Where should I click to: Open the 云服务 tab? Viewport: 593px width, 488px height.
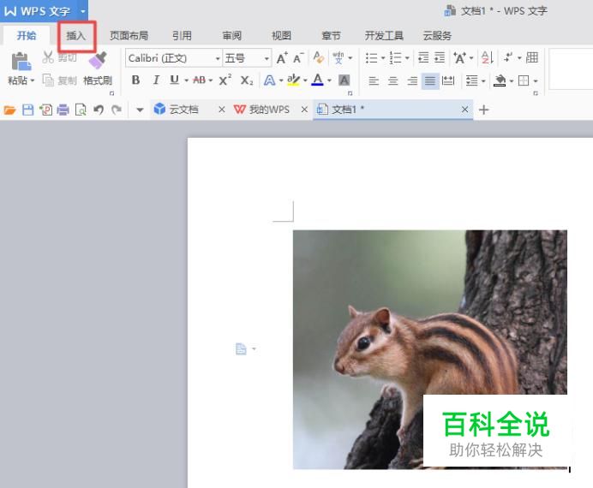pyautogui.click(x=437, y=36)
